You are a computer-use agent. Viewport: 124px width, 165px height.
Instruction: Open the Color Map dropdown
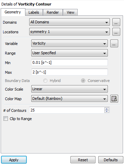(69, 98)
